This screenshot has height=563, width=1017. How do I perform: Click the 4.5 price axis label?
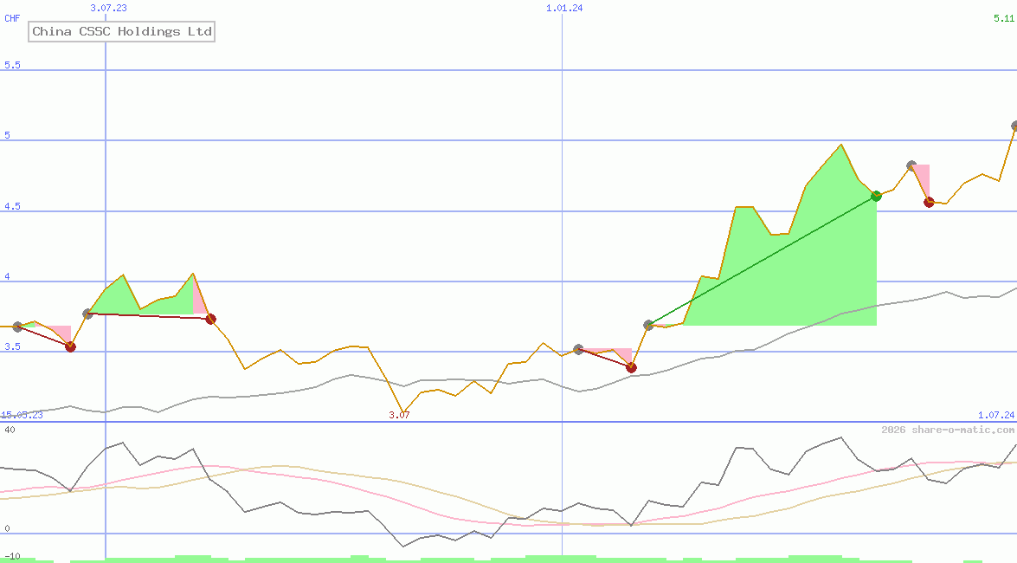(12, 206)
